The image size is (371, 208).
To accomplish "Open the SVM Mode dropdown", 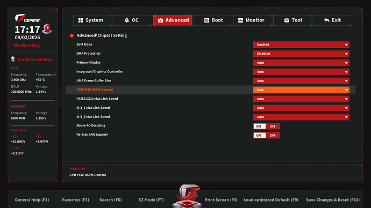I will pyautogui.click(x=301, y=44).
